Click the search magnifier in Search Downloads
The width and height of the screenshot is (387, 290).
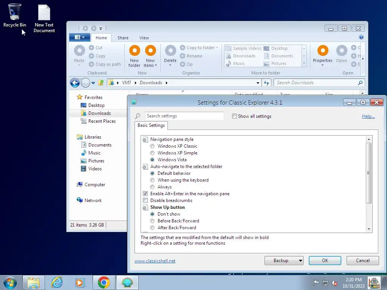tap(360, 83)
